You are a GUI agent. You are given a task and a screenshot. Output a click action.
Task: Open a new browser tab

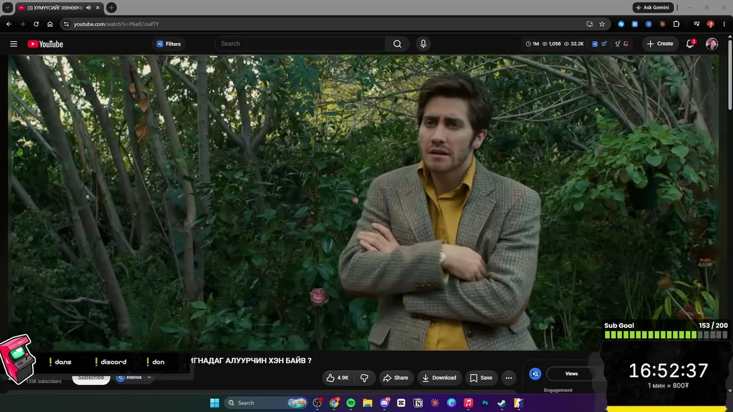click(x=111, y=7)
